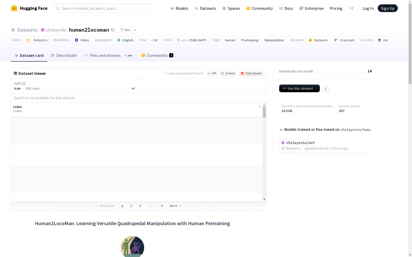This screenshot has height=257, width=412.
Task: Click the video column sort arrows
Action: point(260,107)
